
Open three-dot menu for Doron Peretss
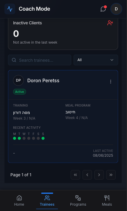pos(111,82)
